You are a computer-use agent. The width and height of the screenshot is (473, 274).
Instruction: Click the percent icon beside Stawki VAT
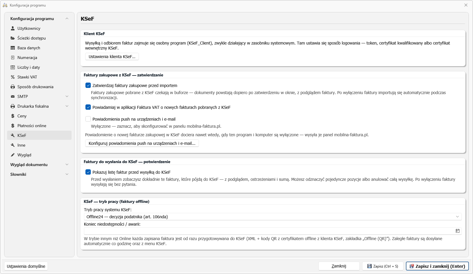click(13, 77)
